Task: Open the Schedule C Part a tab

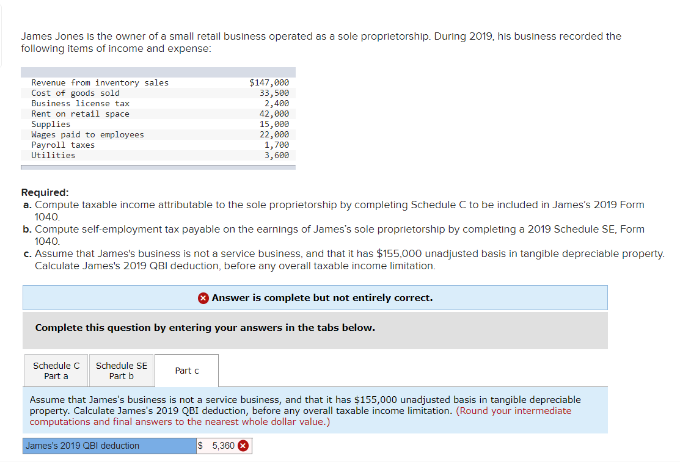Action: coord(56,371)
